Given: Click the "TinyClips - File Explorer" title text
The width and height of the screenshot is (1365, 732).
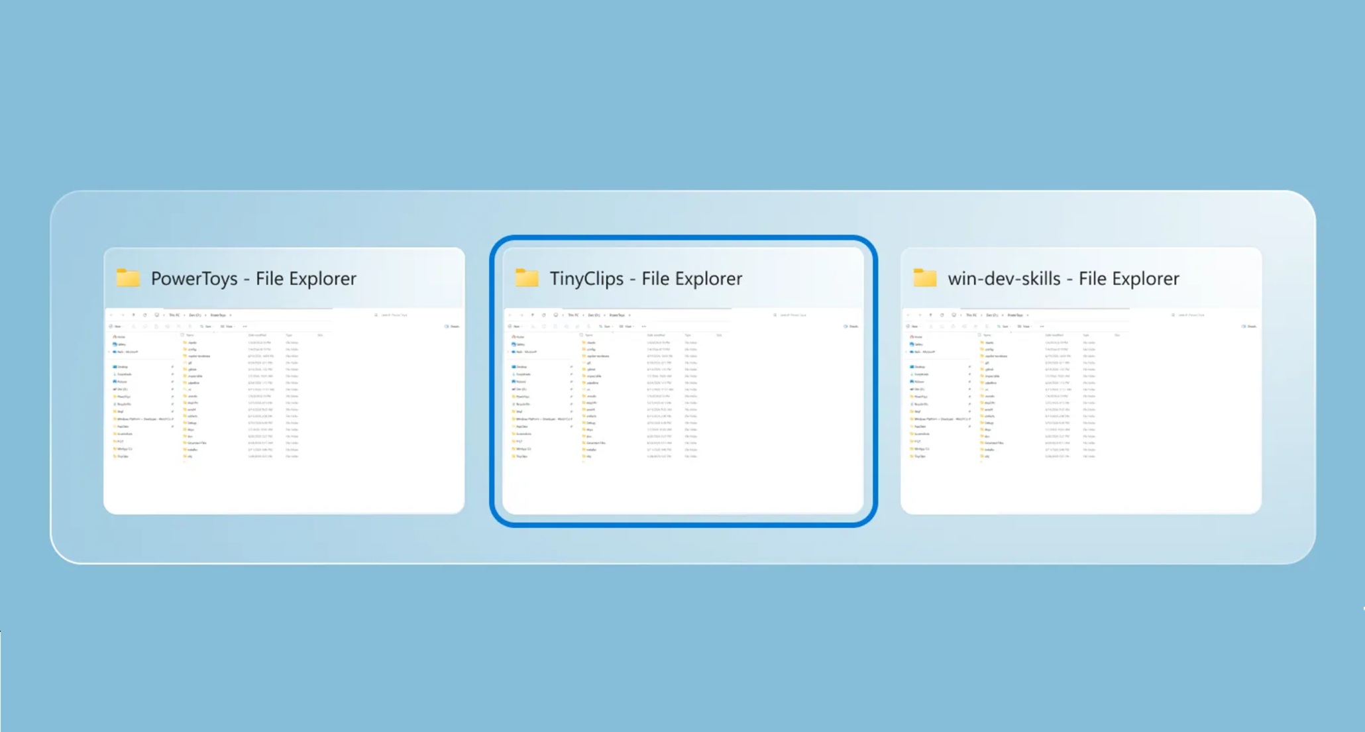Looking at the screenshot, I should [x=646, y=278].
